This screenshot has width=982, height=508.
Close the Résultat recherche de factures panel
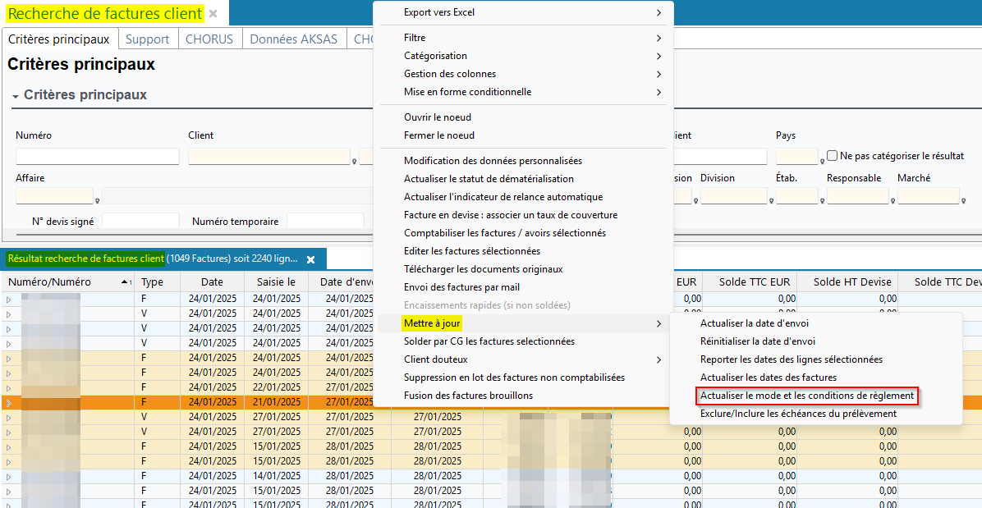311,259
